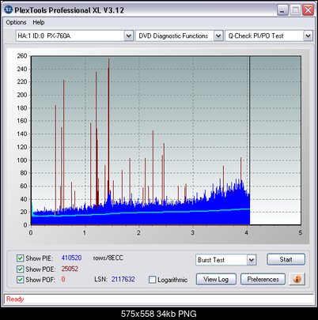Viewport: 318px width, 320px height.
Task: Toggle the Show POE checkbox
Action: (x=20, y=269)
